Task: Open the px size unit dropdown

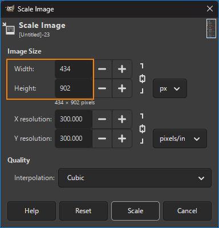Action: point(170,88)
